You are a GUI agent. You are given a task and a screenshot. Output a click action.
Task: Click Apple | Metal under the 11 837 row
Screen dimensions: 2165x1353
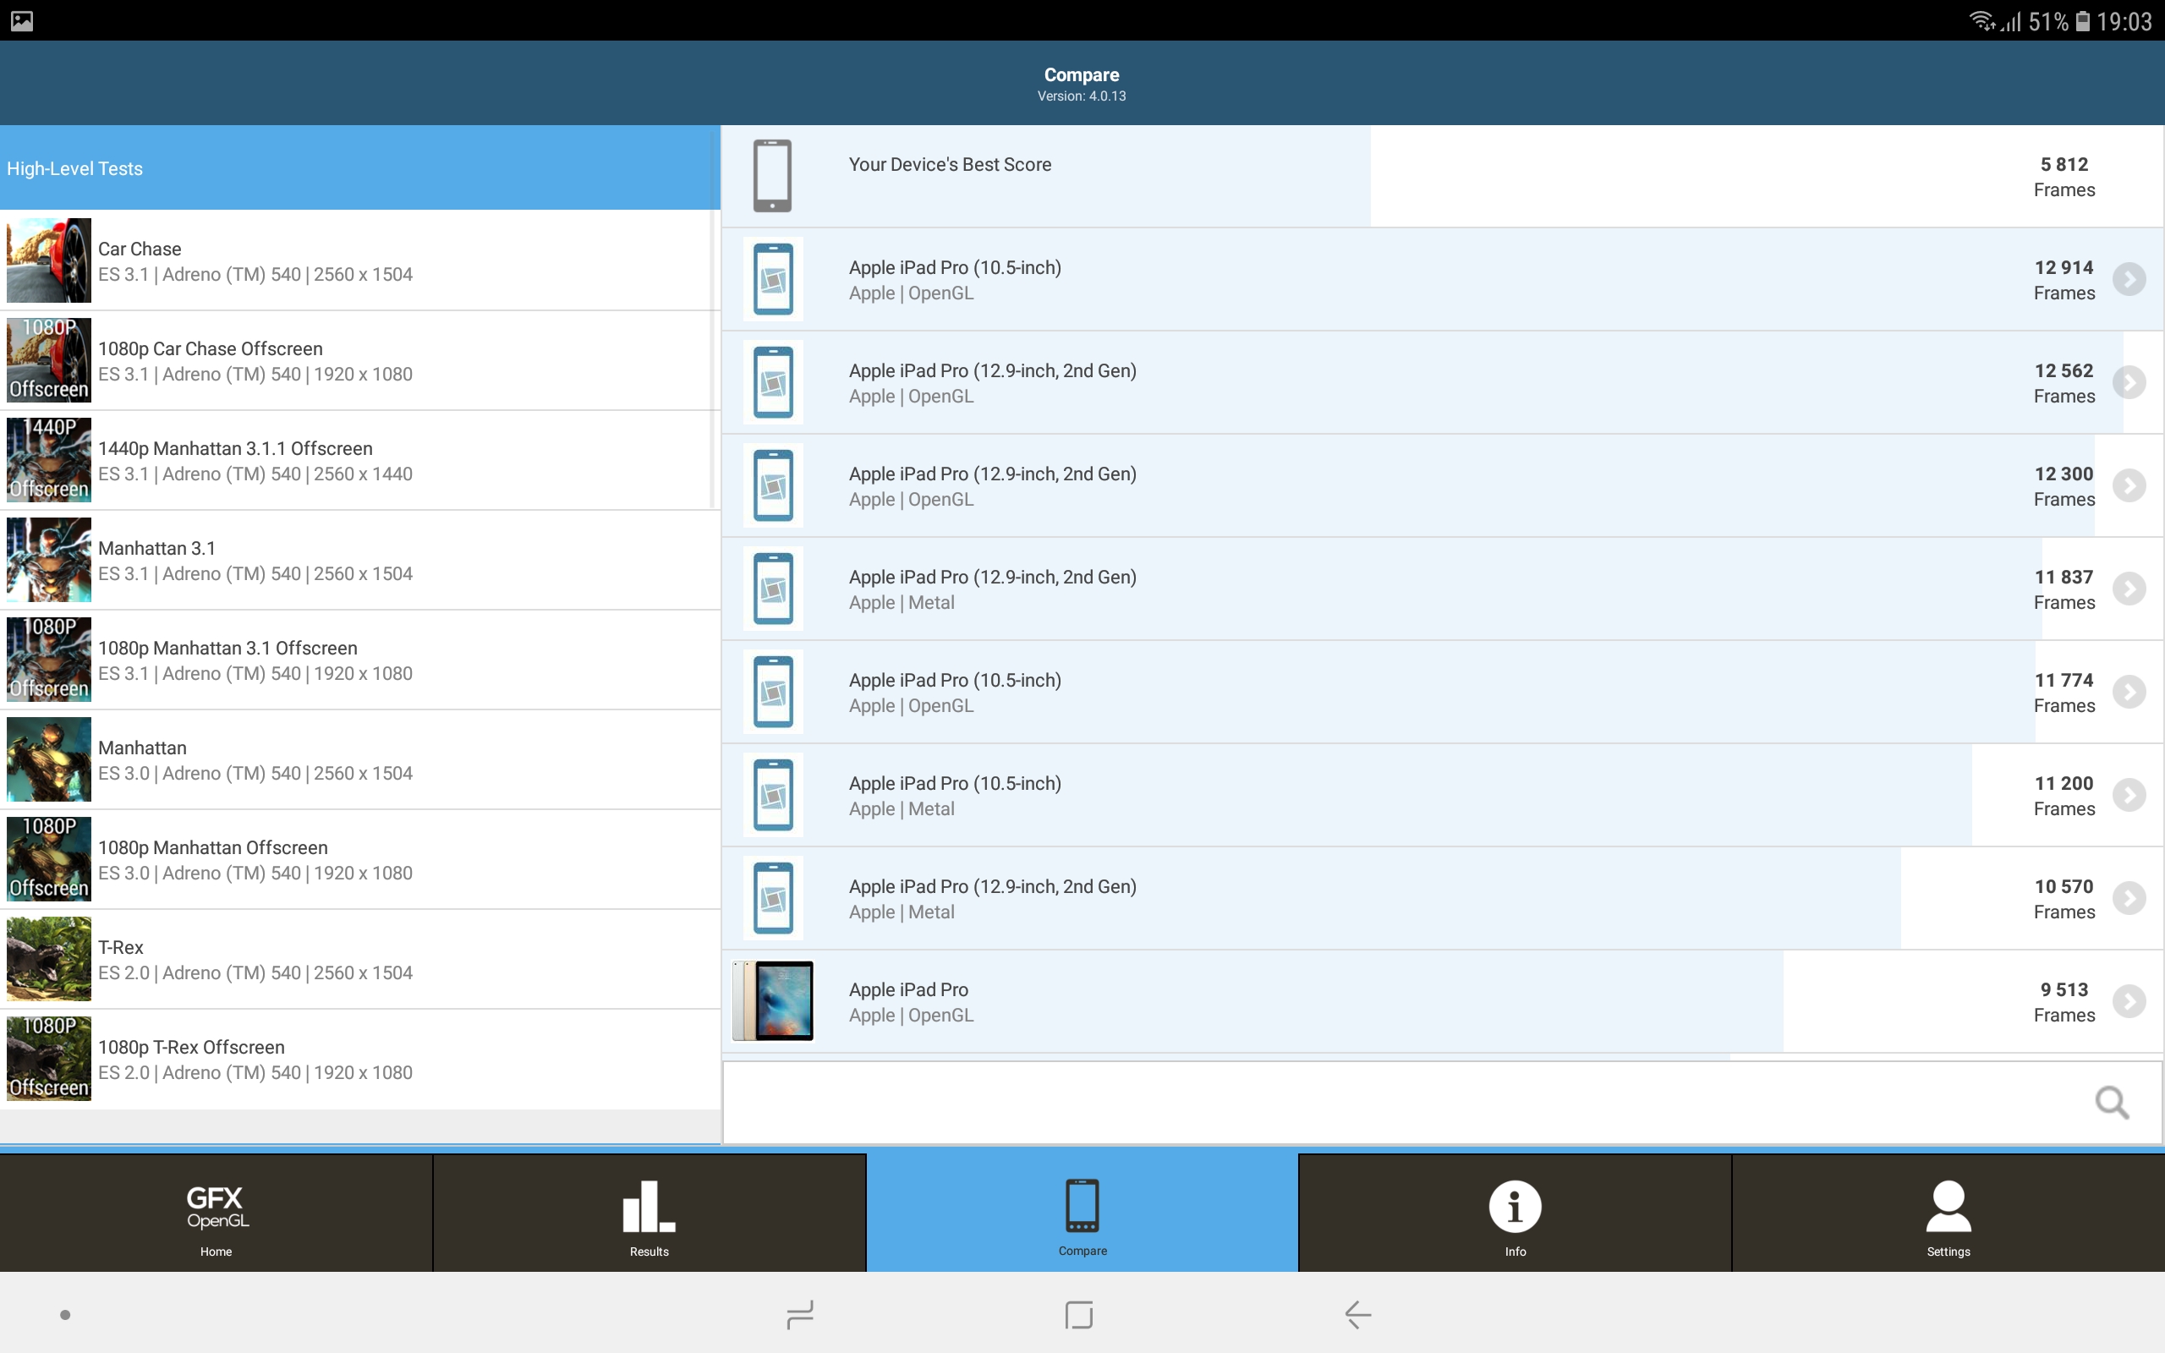coord(902,602)
